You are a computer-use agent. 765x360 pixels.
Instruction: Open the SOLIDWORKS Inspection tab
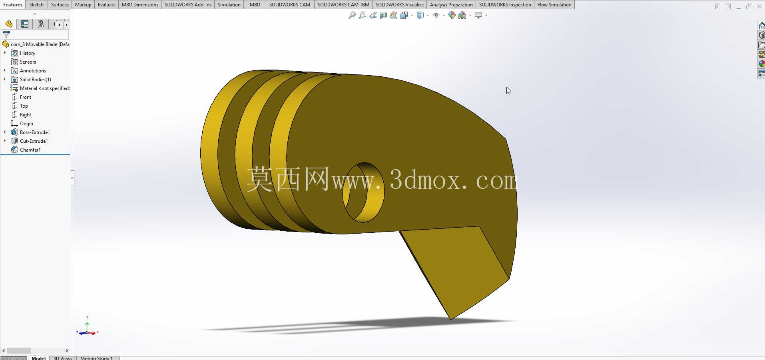point(505,5)
